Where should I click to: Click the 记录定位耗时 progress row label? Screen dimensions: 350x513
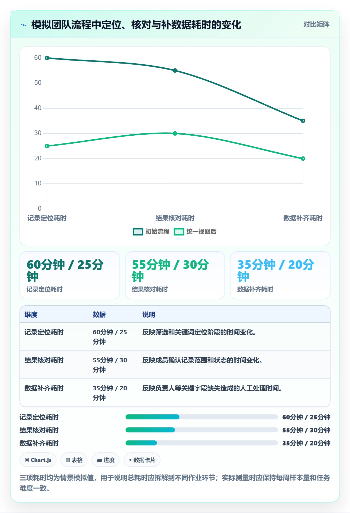pos(39,417)
